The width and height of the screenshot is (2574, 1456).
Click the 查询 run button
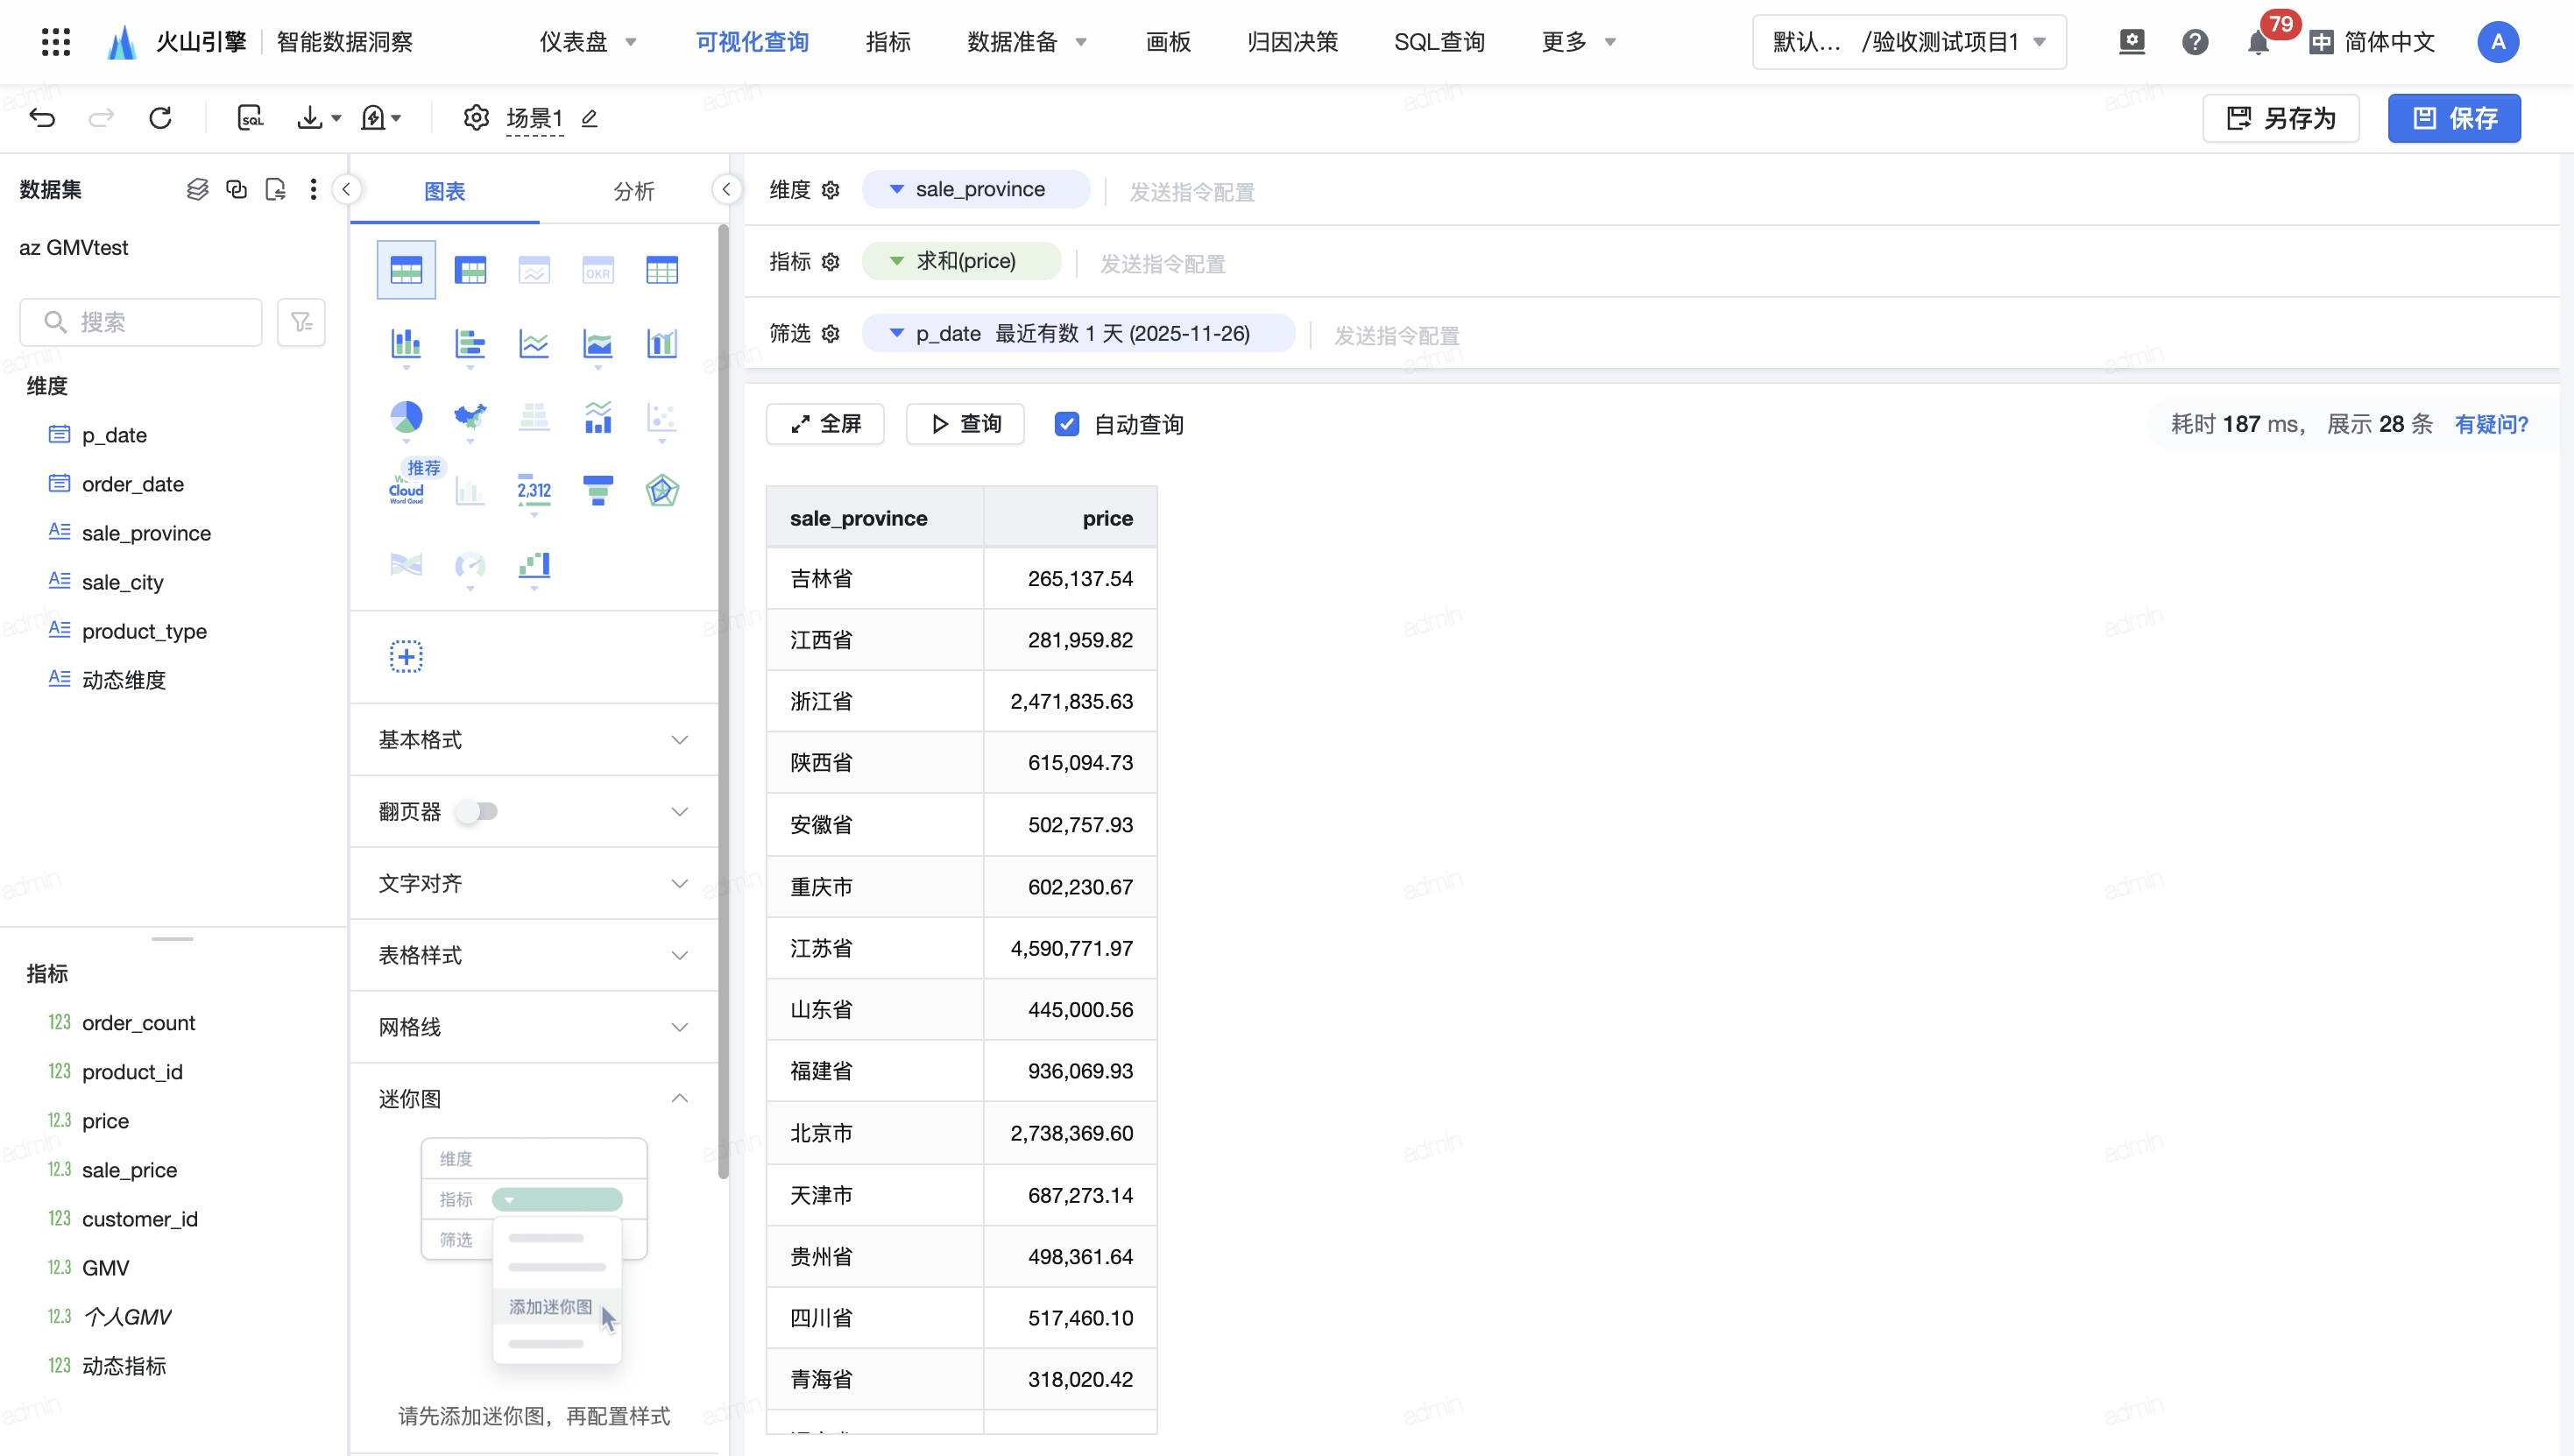[965, 424]
